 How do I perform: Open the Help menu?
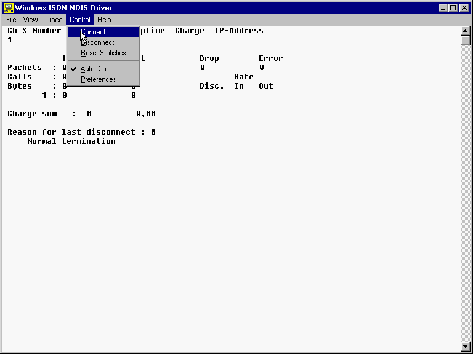[104, 20]
